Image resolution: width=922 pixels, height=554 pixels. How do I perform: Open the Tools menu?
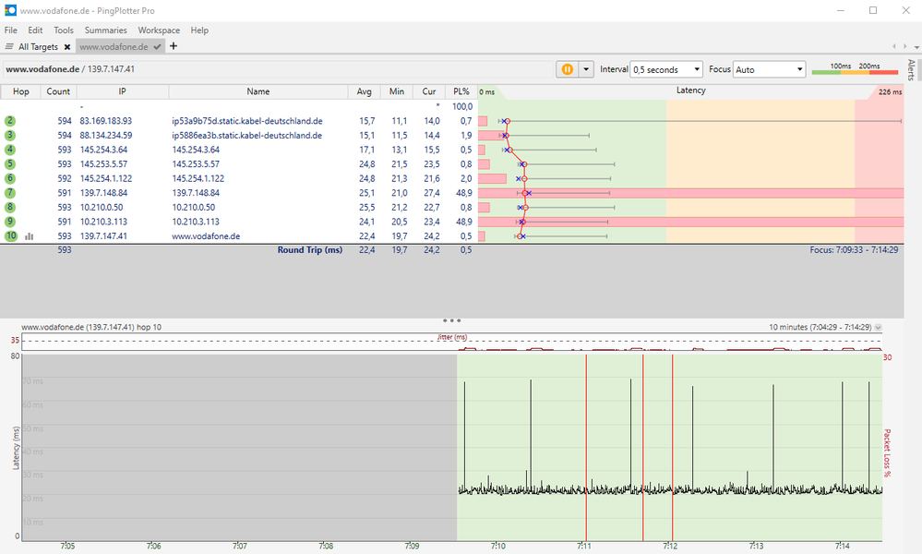(64, 30)
